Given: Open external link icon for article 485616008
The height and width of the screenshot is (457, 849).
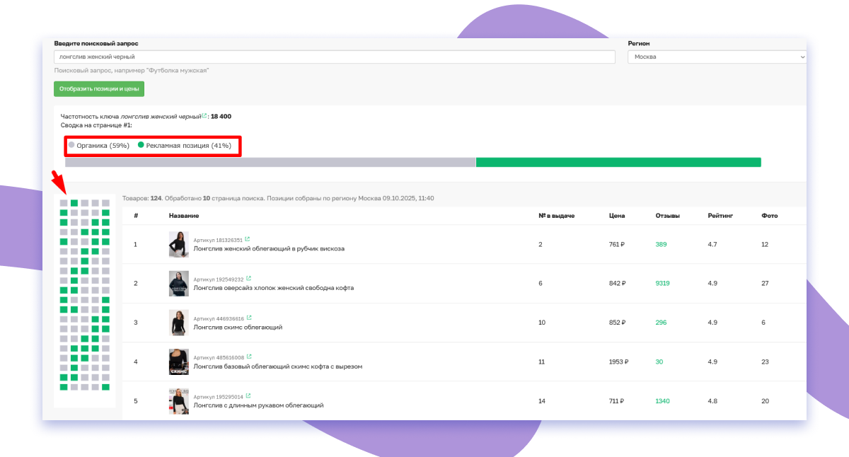Looking at the screenshot, I should (x=248, y=357).
